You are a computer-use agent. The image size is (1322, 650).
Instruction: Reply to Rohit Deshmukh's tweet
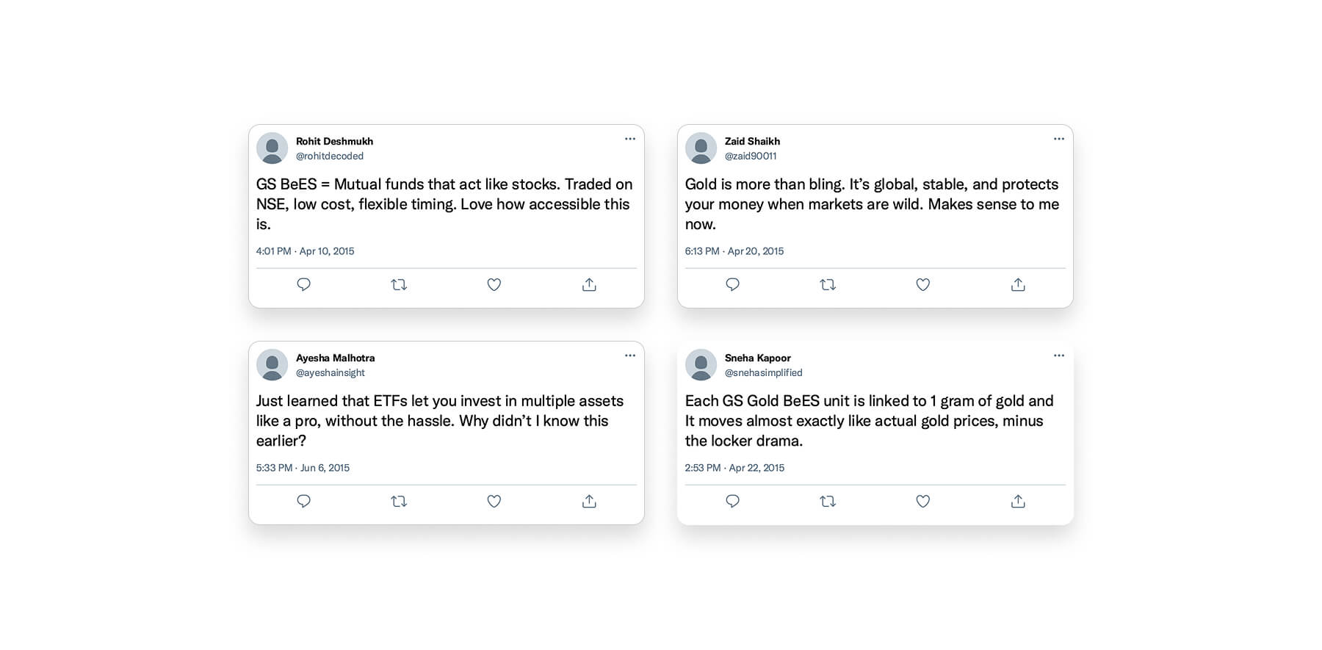tap(303, 284)
